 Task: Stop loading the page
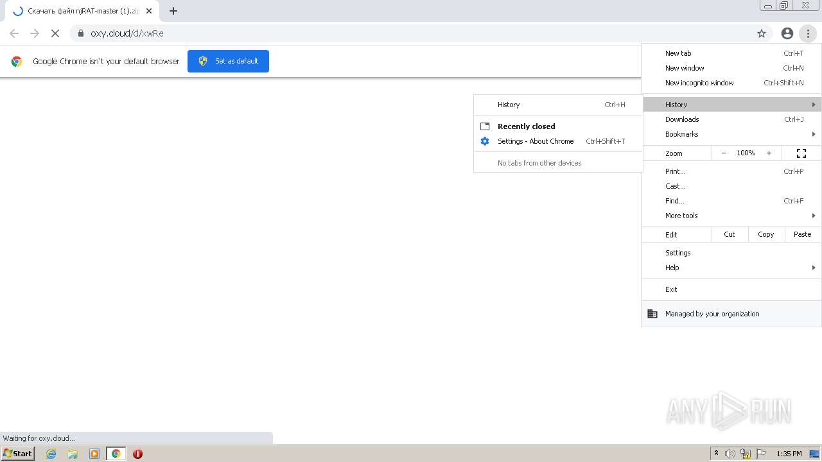(x=55, y=33)
